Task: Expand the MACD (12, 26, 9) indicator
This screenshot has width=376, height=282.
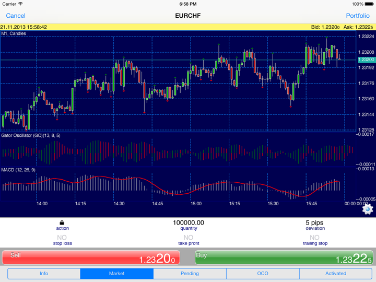Action: click(18, 170)
